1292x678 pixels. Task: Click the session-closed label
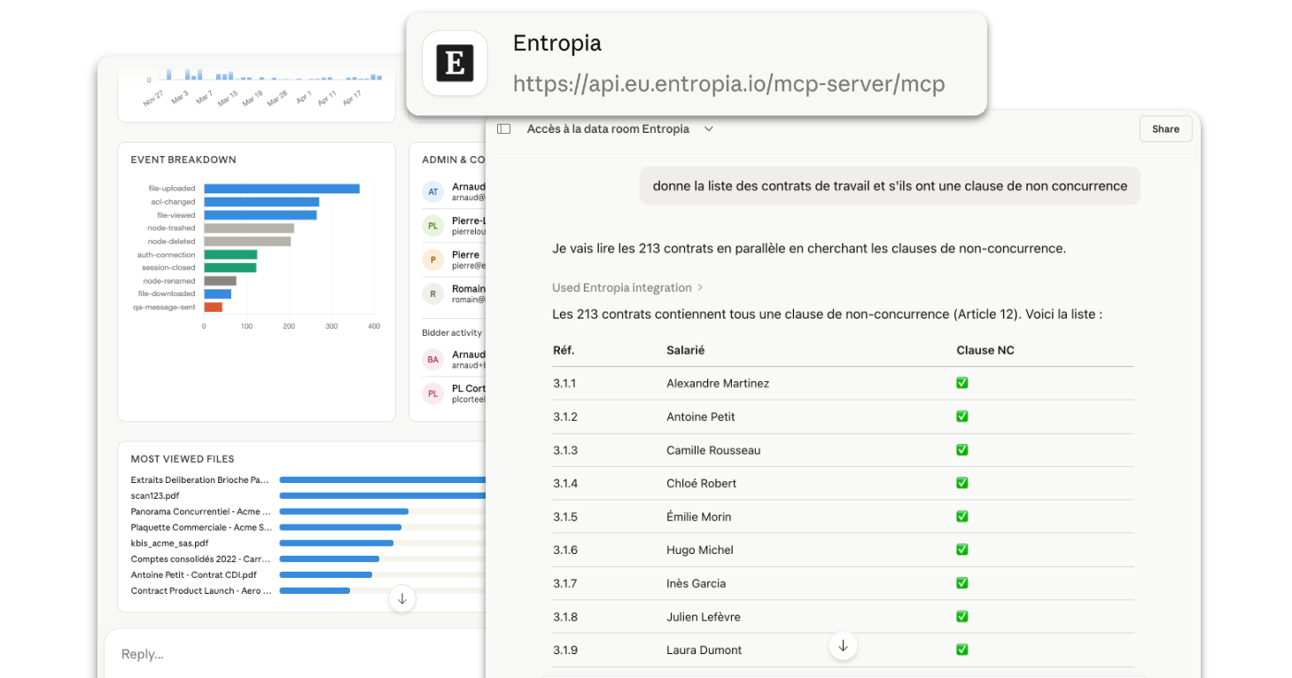168,268
